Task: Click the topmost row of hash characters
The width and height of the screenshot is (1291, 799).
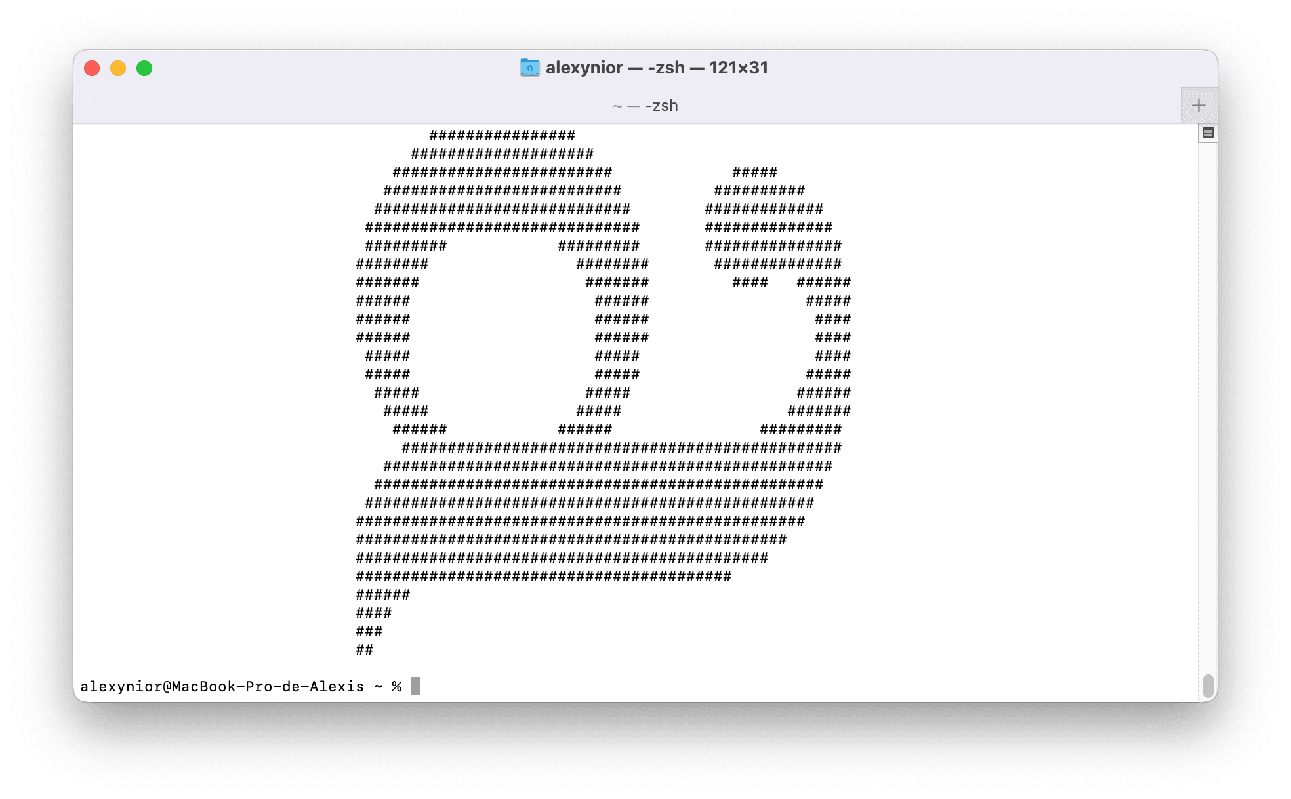Action: pos(502,136)
